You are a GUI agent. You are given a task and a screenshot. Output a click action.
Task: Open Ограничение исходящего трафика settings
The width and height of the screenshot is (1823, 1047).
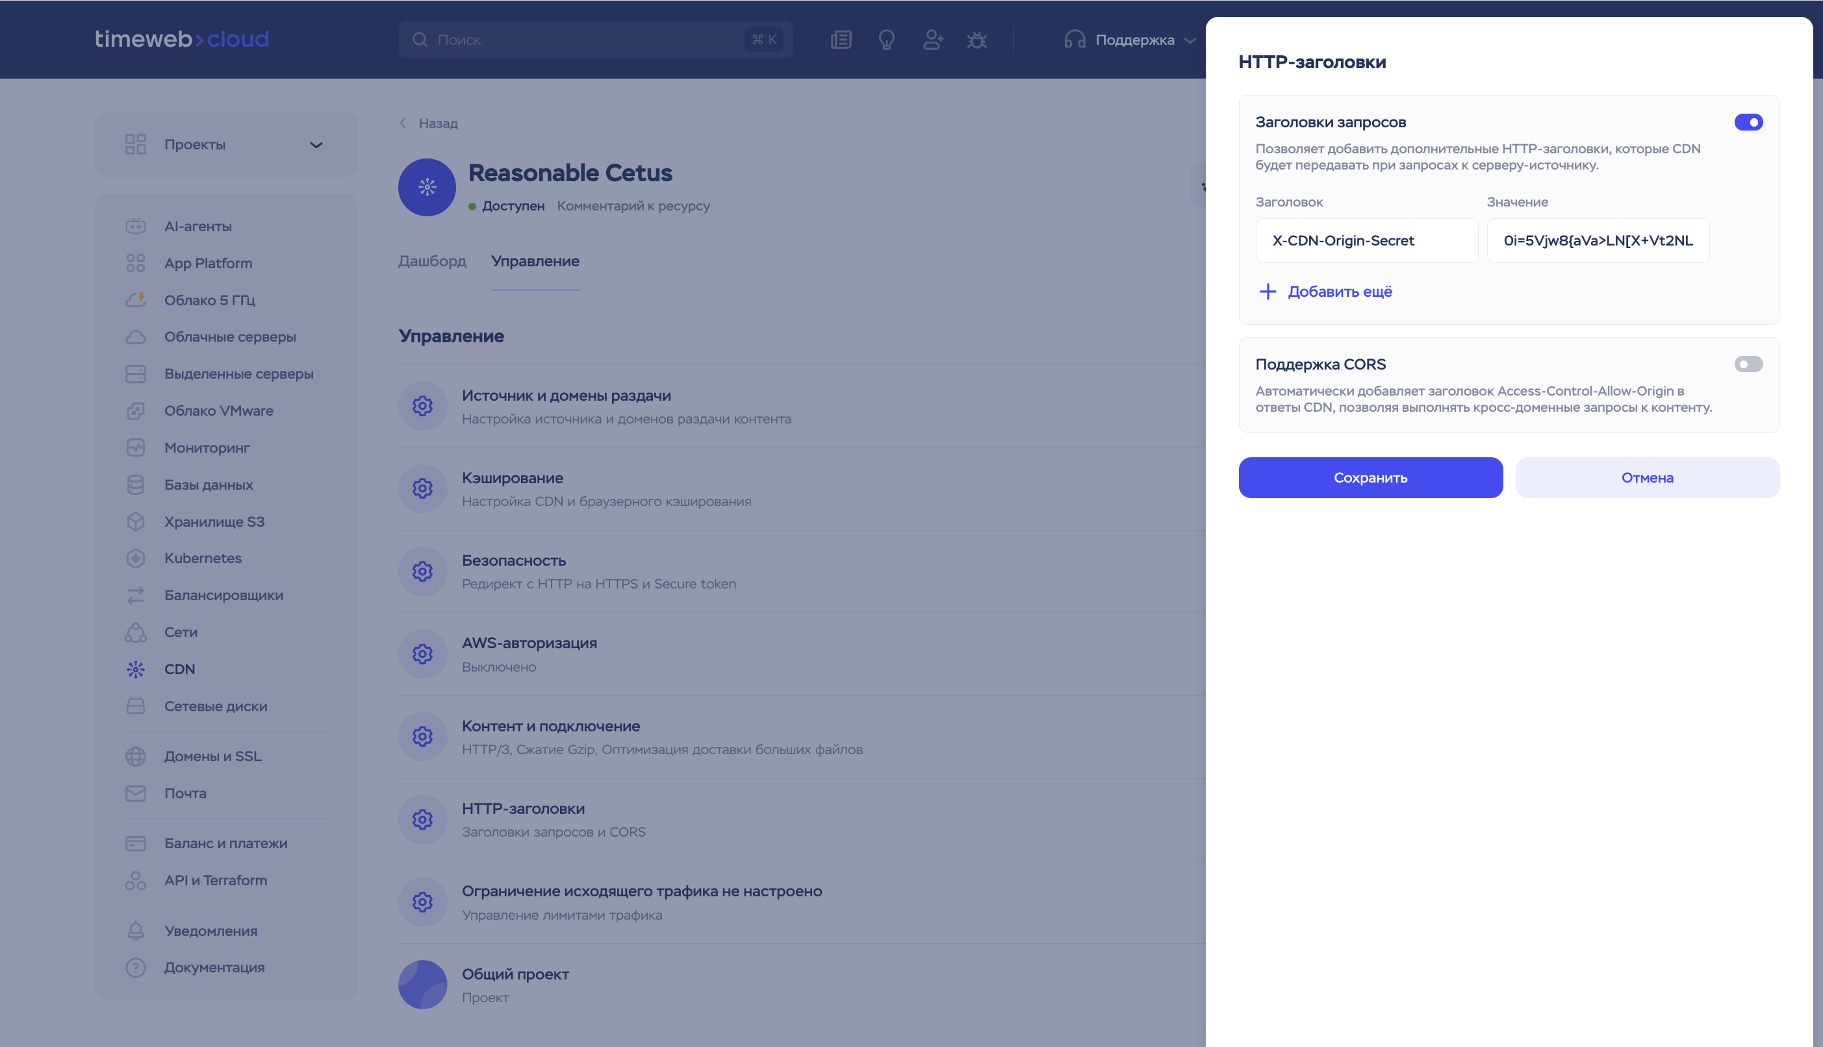pyautogui.click(x=801, y=902)
